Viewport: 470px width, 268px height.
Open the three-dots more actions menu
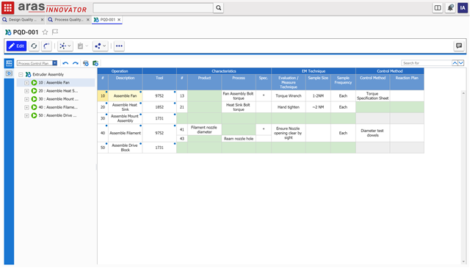[x=119, y=46]
